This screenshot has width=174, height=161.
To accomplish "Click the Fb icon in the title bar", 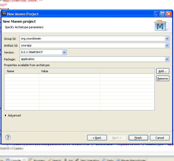I will point(4,14).
